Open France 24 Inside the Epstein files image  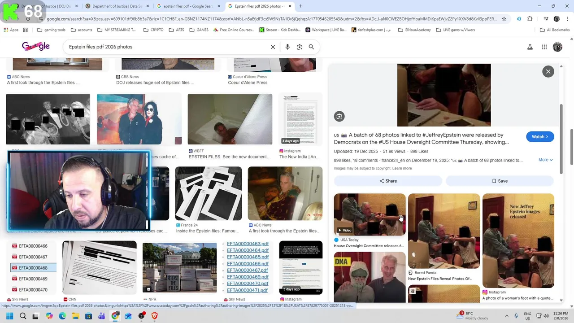click(208, 194)
